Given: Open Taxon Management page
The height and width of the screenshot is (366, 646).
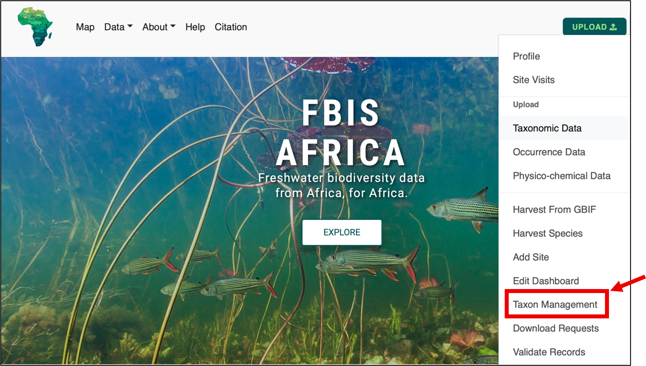Looking at the screenshot, I should pos(555,305).
